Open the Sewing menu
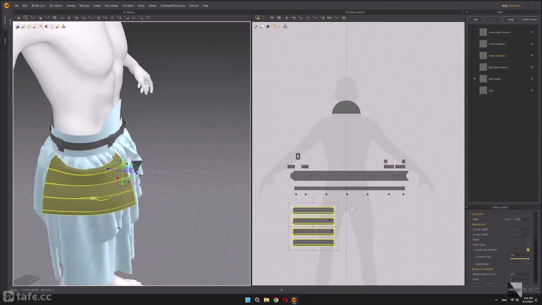The image size is (542, 305). pos(71,6)
